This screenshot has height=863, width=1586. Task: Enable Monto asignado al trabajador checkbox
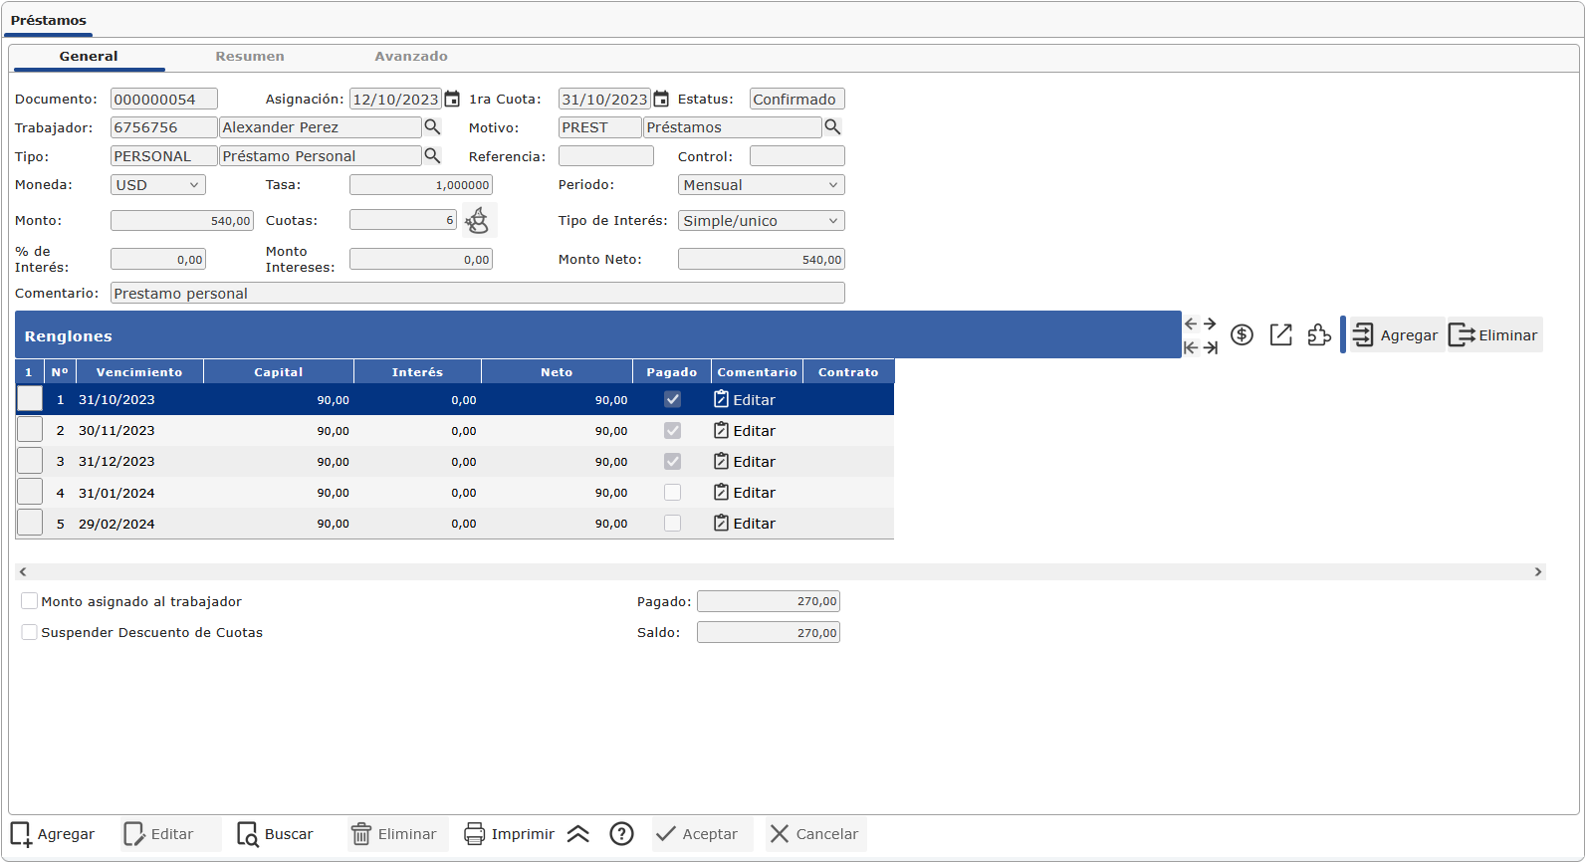tap(30, 601)
